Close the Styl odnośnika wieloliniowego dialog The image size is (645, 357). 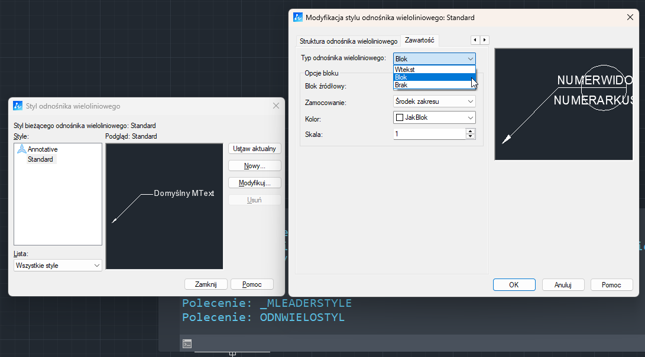click(x=275, y=106)
